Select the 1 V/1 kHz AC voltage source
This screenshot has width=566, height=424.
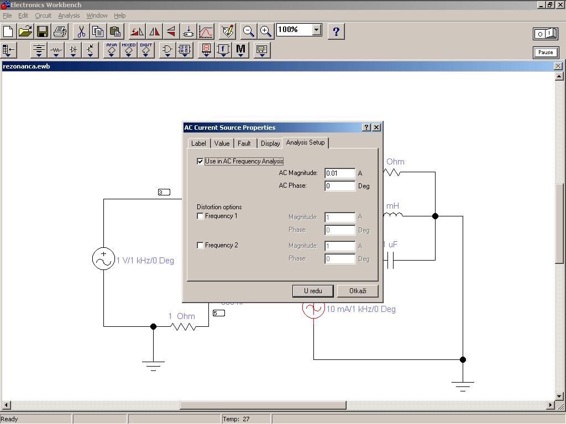103,259
